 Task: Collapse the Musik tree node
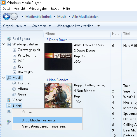pyautogui.click(x=4, y=78)
